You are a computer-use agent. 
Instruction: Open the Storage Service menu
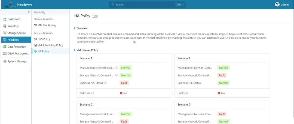coord(16,33)
